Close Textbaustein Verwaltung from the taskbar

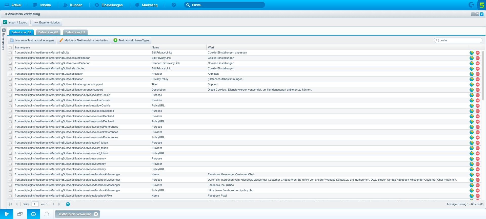[x=96, y=214]
